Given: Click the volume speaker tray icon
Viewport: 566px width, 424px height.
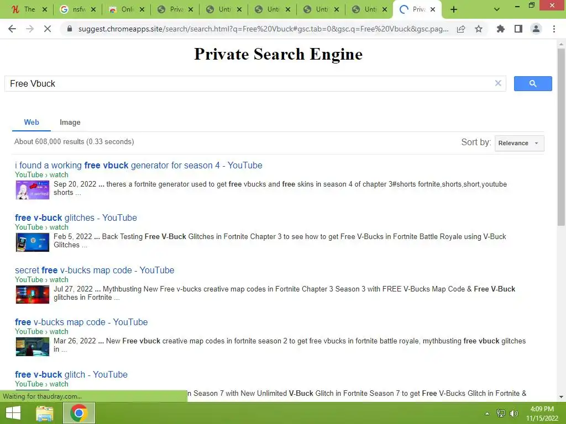Looking at the screenshot, I should (x=513, y=414).
